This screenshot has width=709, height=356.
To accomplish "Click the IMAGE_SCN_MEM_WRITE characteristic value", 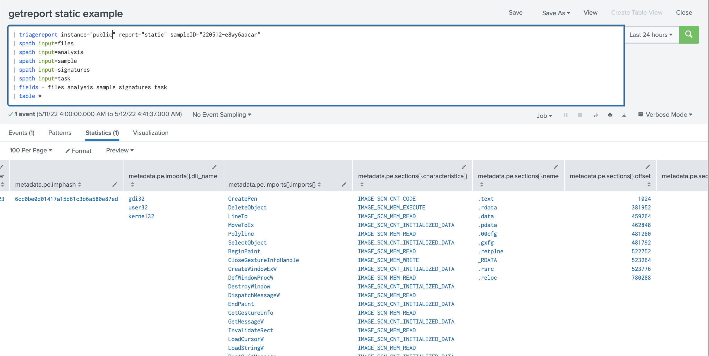I will tap(388, 260).
